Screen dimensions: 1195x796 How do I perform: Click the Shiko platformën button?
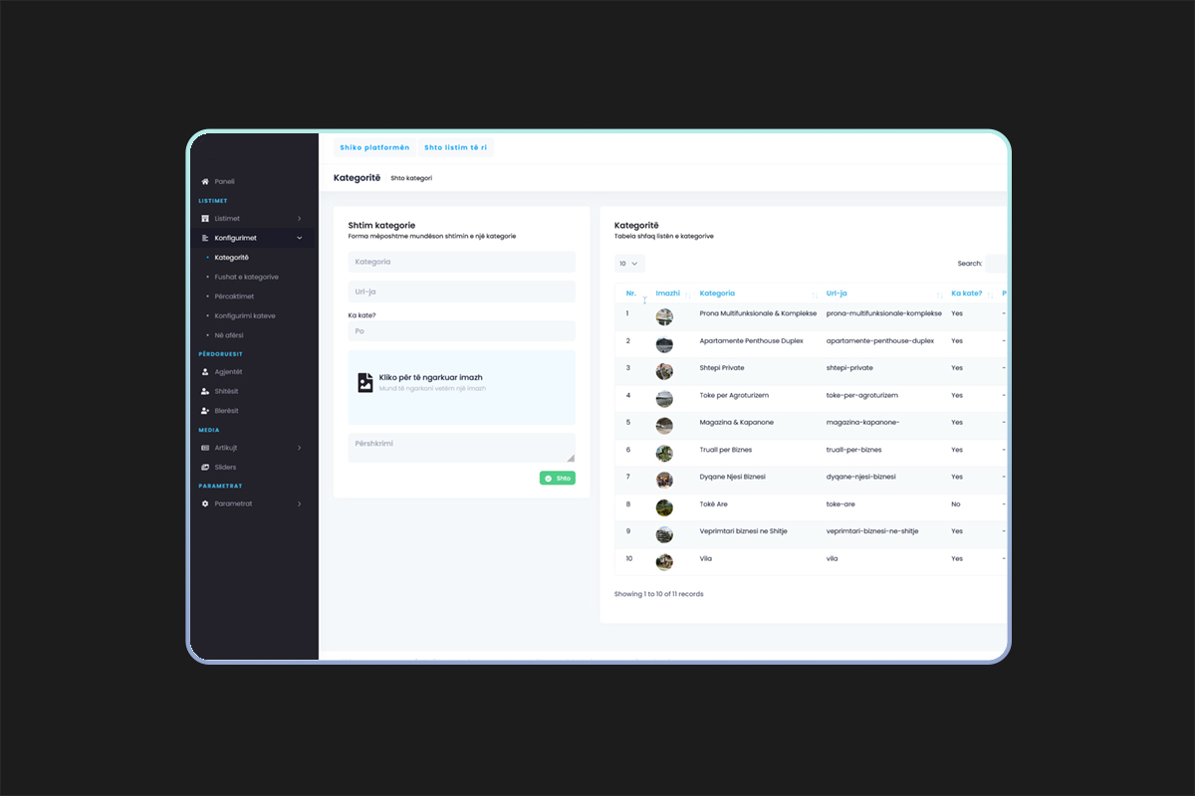[374, 148]
